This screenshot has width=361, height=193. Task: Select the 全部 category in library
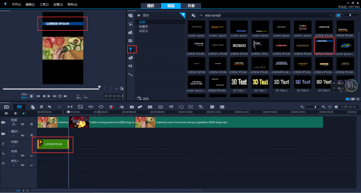tap(142, 22)
